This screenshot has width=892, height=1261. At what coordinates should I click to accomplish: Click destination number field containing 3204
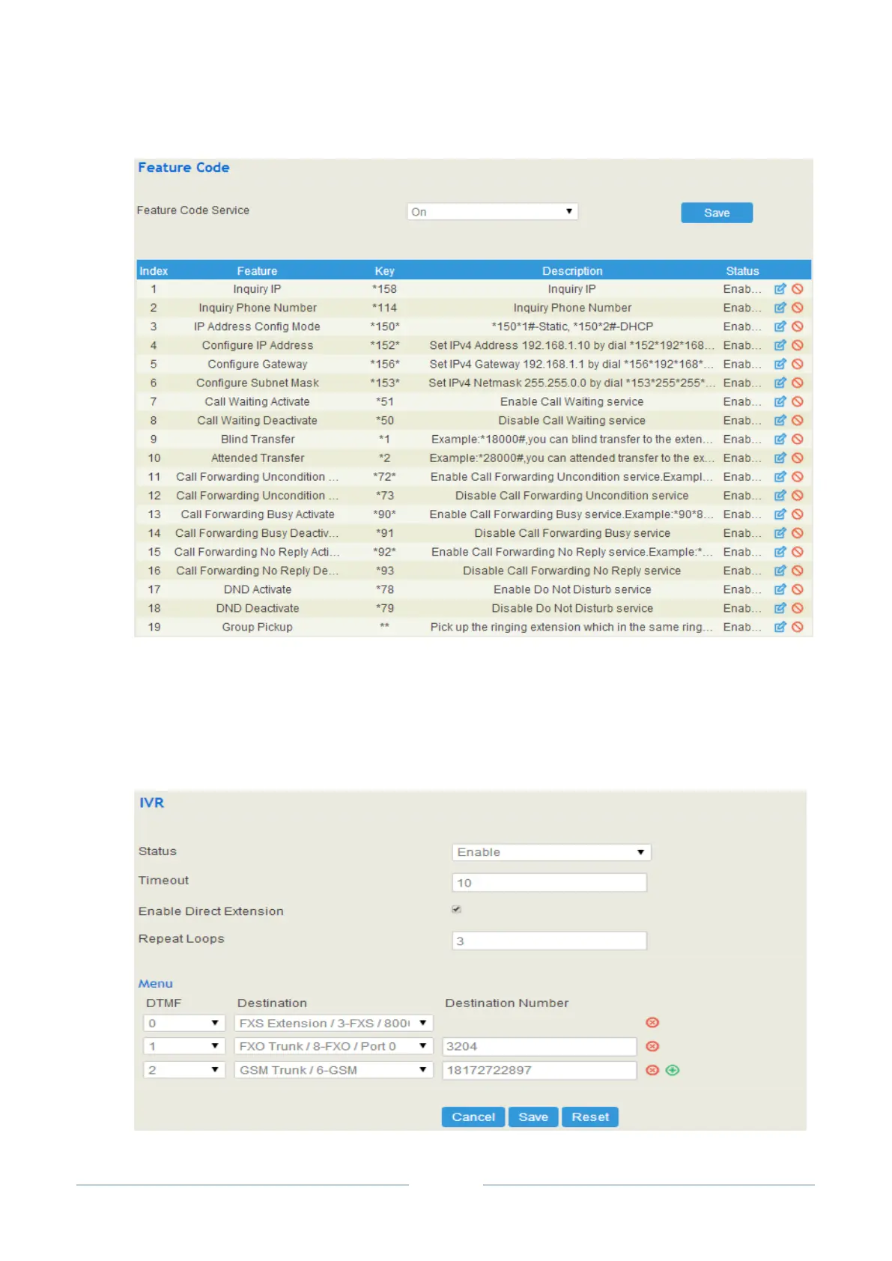[x=539, y=1046]
